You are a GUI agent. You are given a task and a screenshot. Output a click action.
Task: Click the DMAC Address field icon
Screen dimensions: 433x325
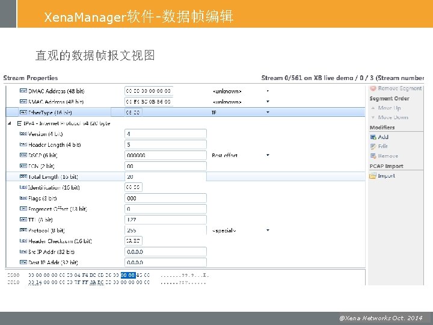tap(23, 91)
